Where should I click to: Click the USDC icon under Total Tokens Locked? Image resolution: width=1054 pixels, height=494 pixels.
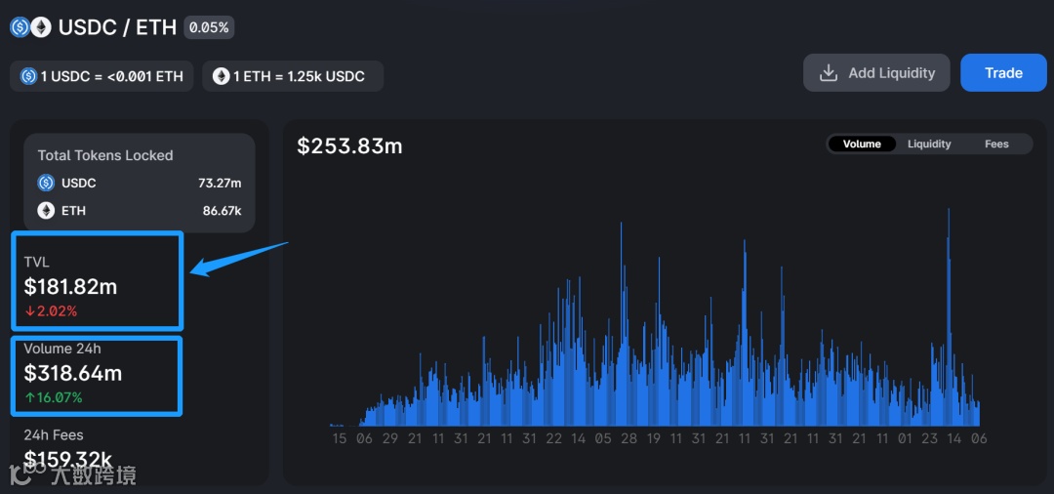pyautogui.click(x=46, y=183)
